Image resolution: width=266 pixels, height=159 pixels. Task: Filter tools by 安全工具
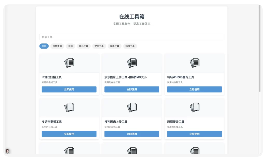point(99,46)
